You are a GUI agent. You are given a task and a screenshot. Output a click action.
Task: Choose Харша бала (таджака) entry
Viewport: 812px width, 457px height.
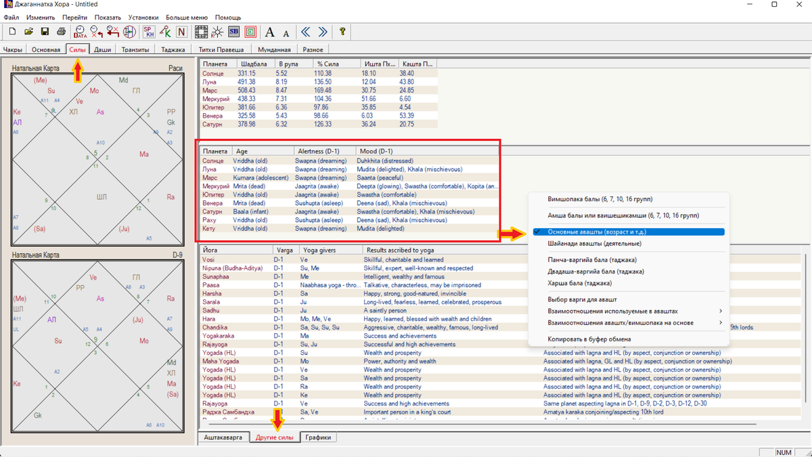tap(630, 283)
